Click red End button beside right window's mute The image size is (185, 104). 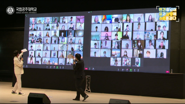[86, 69]
